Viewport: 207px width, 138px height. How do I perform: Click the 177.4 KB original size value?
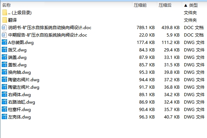(146, 43)
